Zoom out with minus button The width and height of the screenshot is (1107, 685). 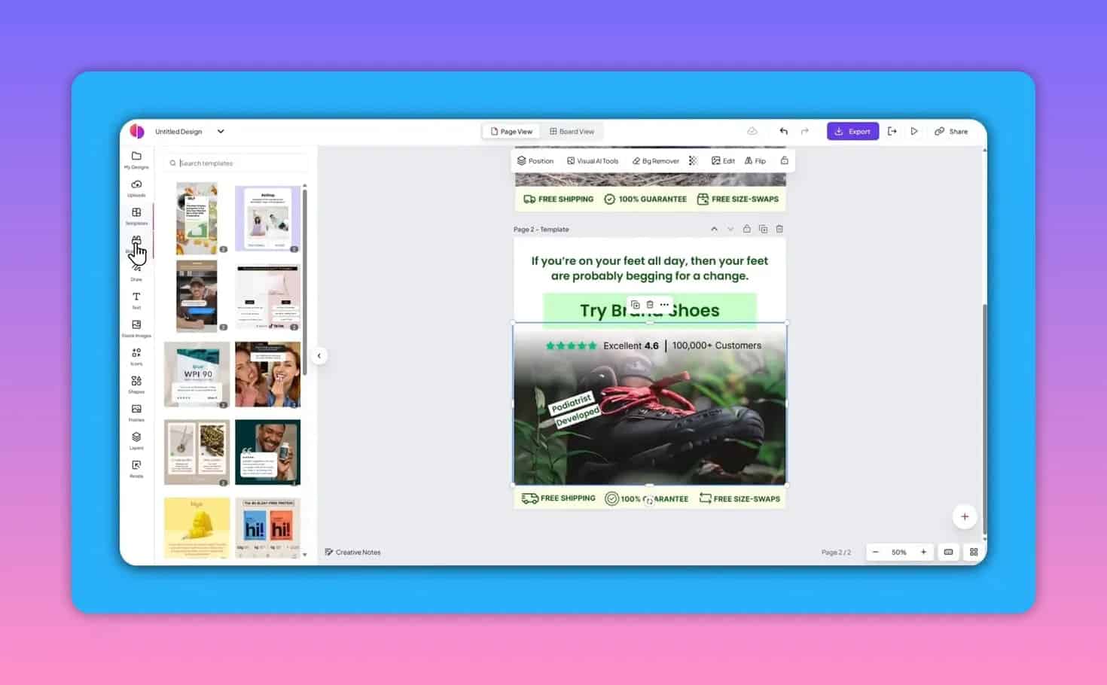(x=875, y=552)
